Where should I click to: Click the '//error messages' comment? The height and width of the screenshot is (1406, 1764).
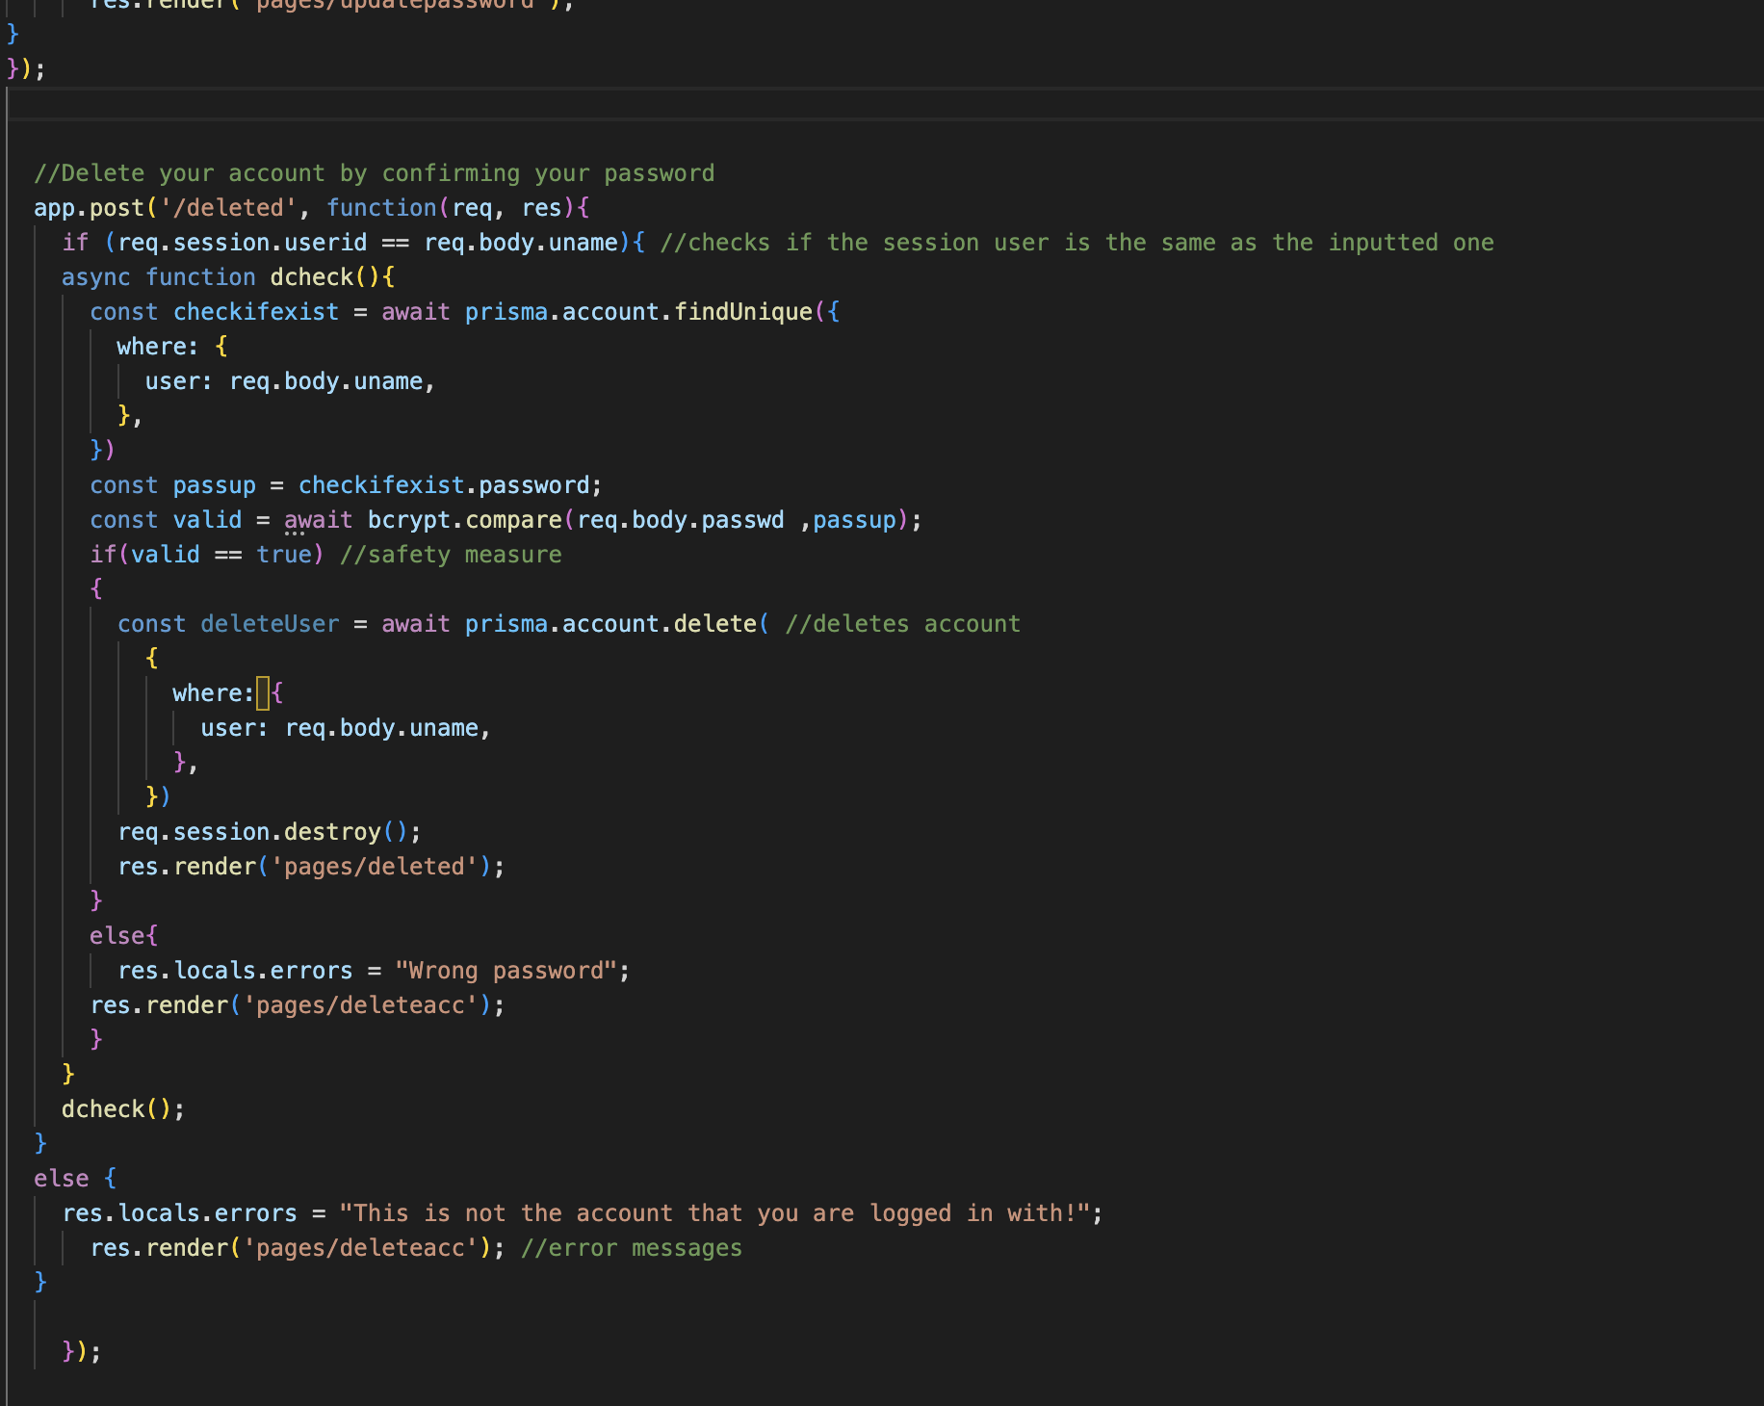[631, 1247]
